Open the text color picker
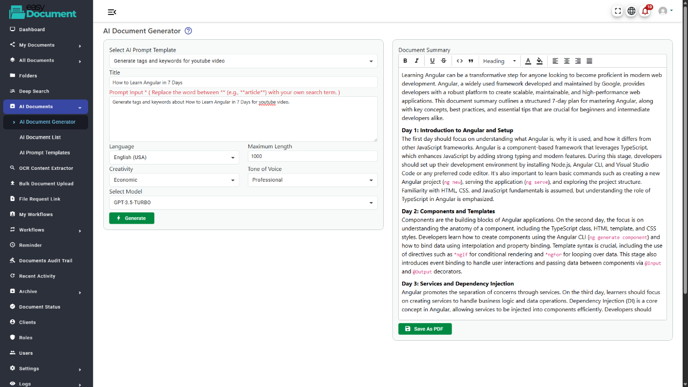Viewport: 688px width, 387px height. 528,61
